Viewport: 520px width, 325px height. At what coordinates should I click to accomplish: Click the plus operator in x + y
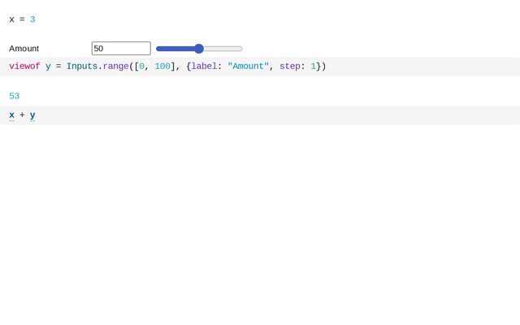click(22, 115)
